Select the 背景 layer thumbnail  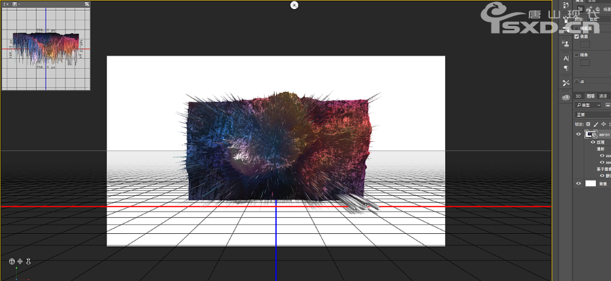[x=591, y=183]
